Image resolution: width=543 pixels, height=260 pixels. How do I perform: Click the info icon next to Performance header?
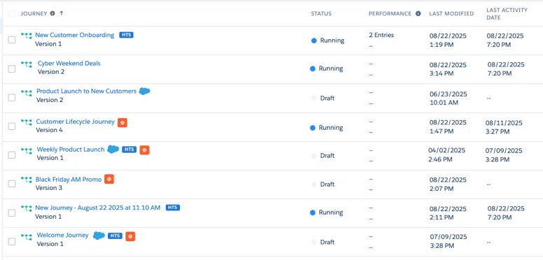pyautogui.click(x=418, y=13)
